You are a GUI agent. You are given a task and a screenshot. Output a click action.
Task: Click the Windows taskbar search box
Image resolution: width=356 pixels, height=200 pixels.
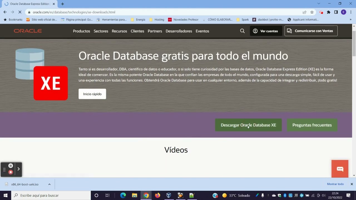coord(51,196)
